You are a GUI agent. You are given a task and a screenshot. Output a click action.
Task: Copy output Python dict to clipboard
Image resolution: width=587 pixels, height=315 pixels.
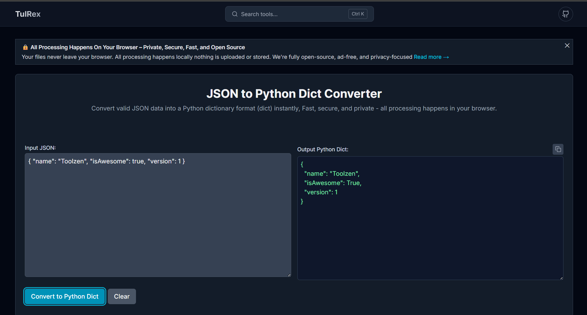click(558, 149)
